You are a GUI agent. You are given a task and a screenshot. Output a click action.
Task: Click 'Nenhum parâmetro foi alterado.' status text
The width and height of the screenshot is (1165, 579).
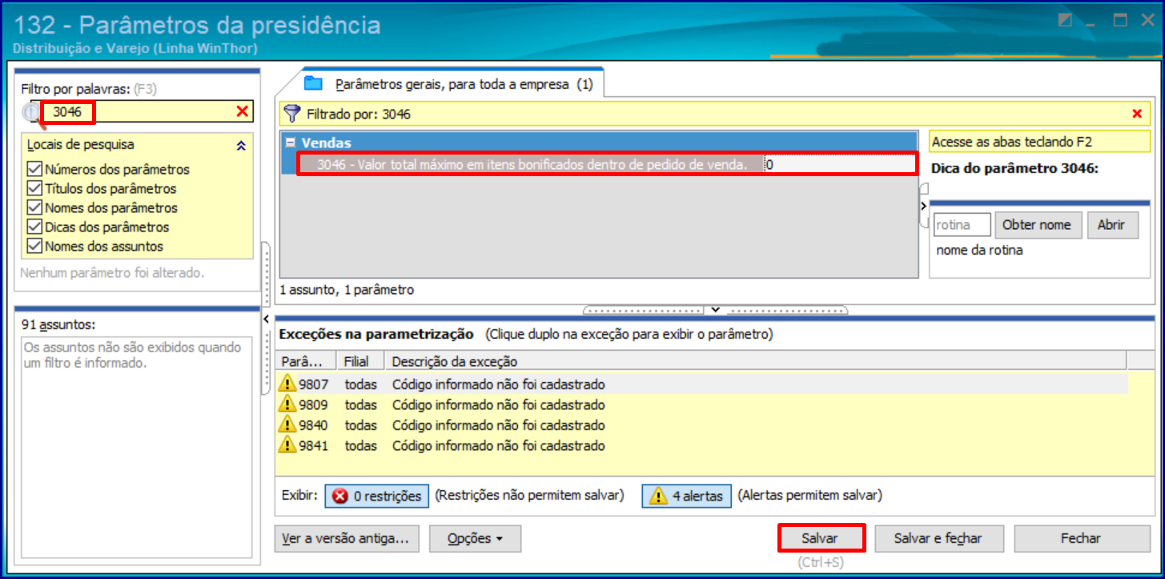pyautogui.click(x=112, y=273)
